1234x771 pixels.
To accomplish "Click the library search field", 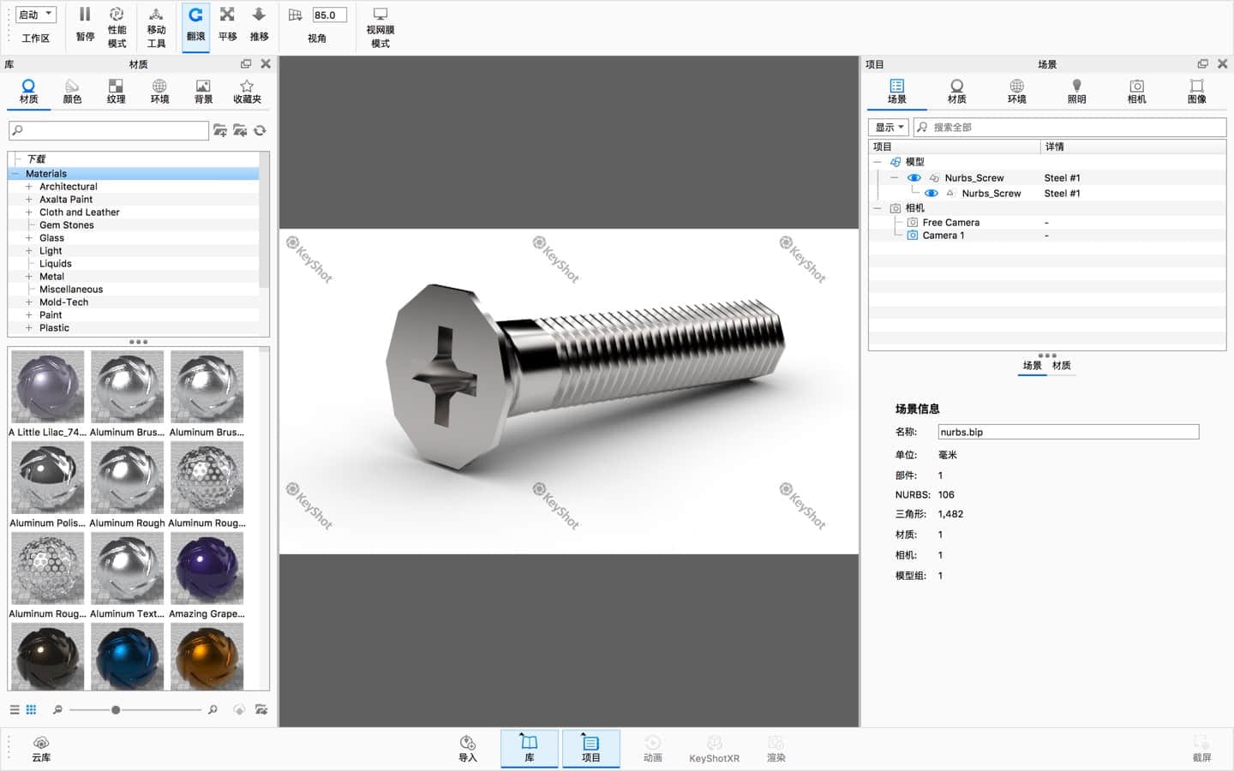I will tap(109, 130).
